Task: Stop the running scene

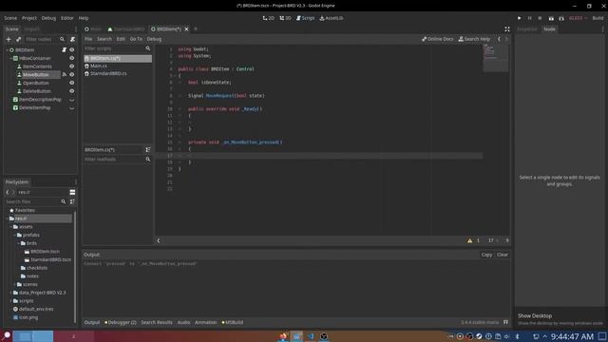Action: 540,18
